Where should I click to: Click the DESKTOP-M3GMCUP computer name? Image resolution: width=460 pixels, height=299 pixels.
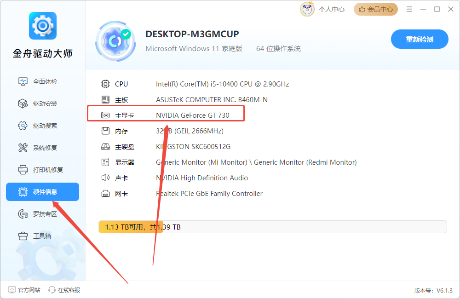click(x=192, y=34)
